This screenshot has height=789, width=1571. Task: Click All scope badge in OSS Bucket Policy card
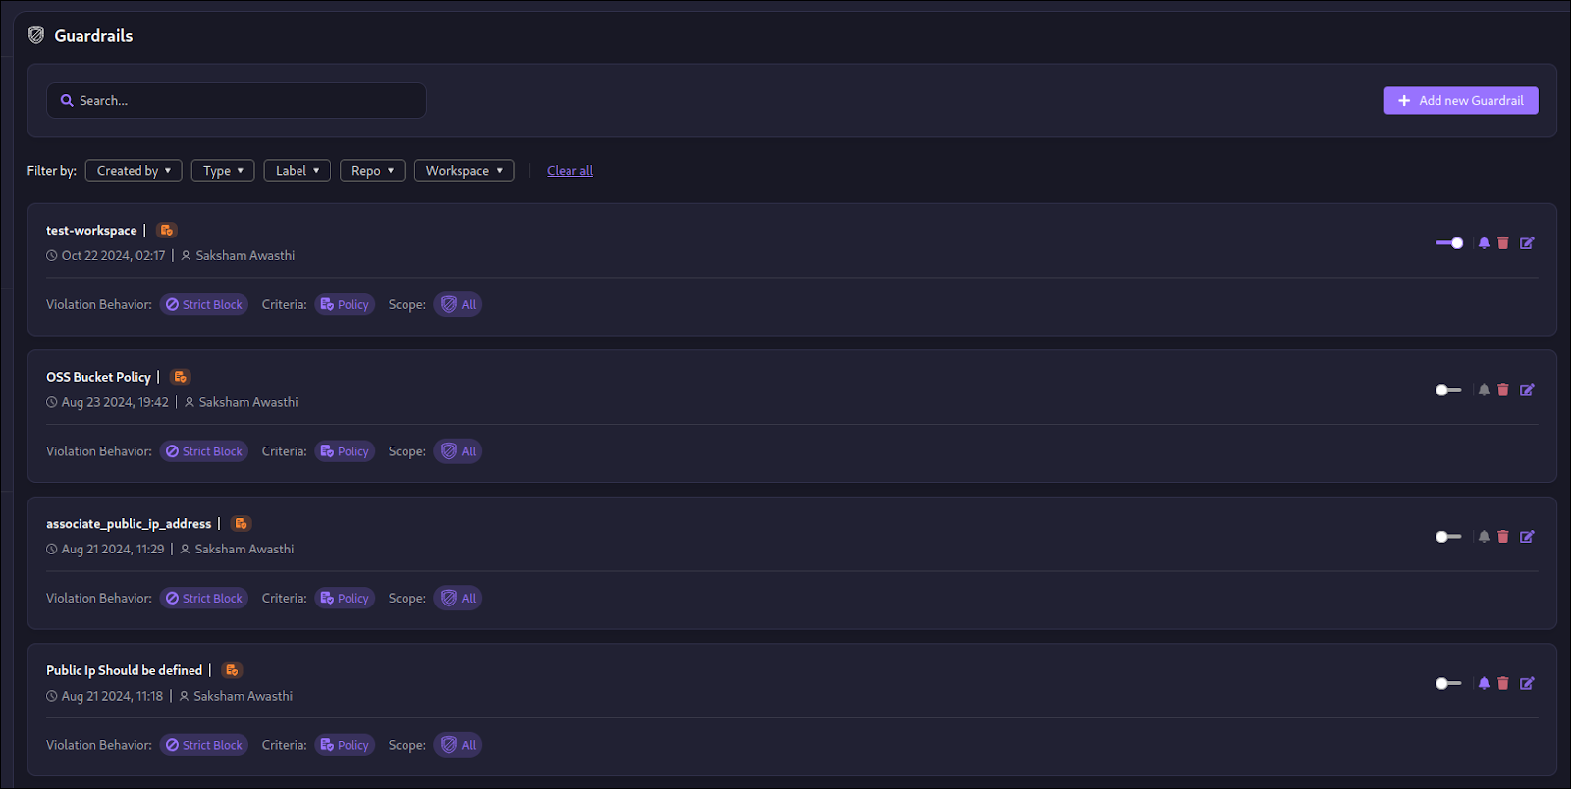458,451
